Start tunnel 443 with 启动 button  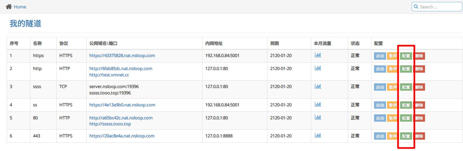[x=380, y=136]
